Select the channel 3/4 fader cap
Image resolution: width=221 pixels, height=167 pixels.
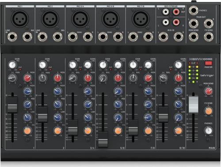click(x=72, y=128)
